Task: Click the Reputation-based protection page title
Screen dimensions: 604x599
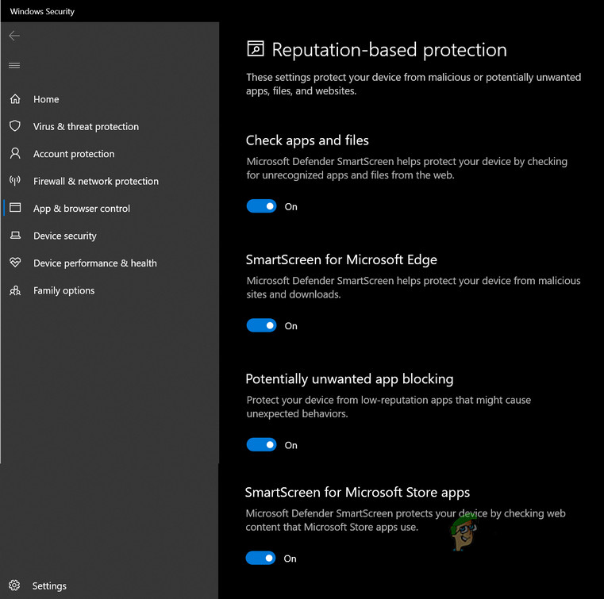Action: 390,50
